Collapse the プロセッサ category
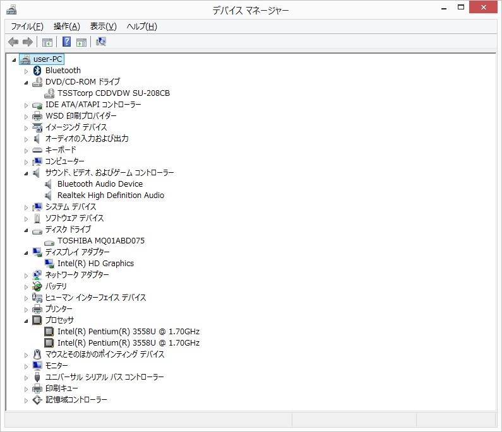The width and height of the screenshot is (502, 432). point(26,321)
